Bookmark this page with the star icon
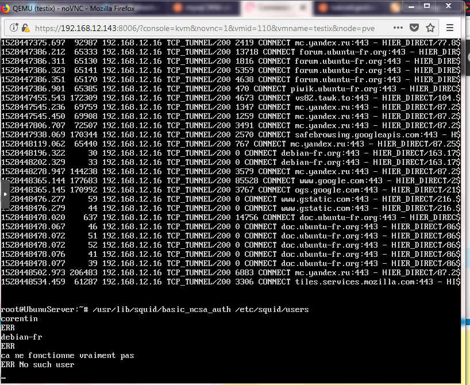This screenshot has height=385, width=470. (430, 28)
